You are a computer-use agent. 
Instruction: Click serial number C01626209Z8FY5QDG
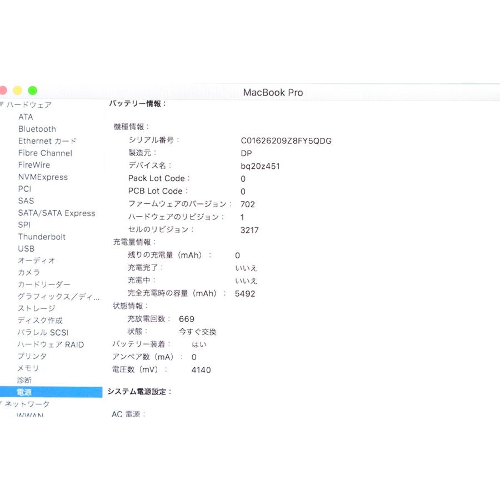coord(286,141)
